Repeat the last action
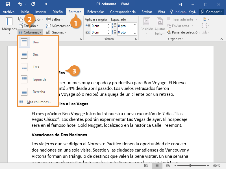 (33, 4)
